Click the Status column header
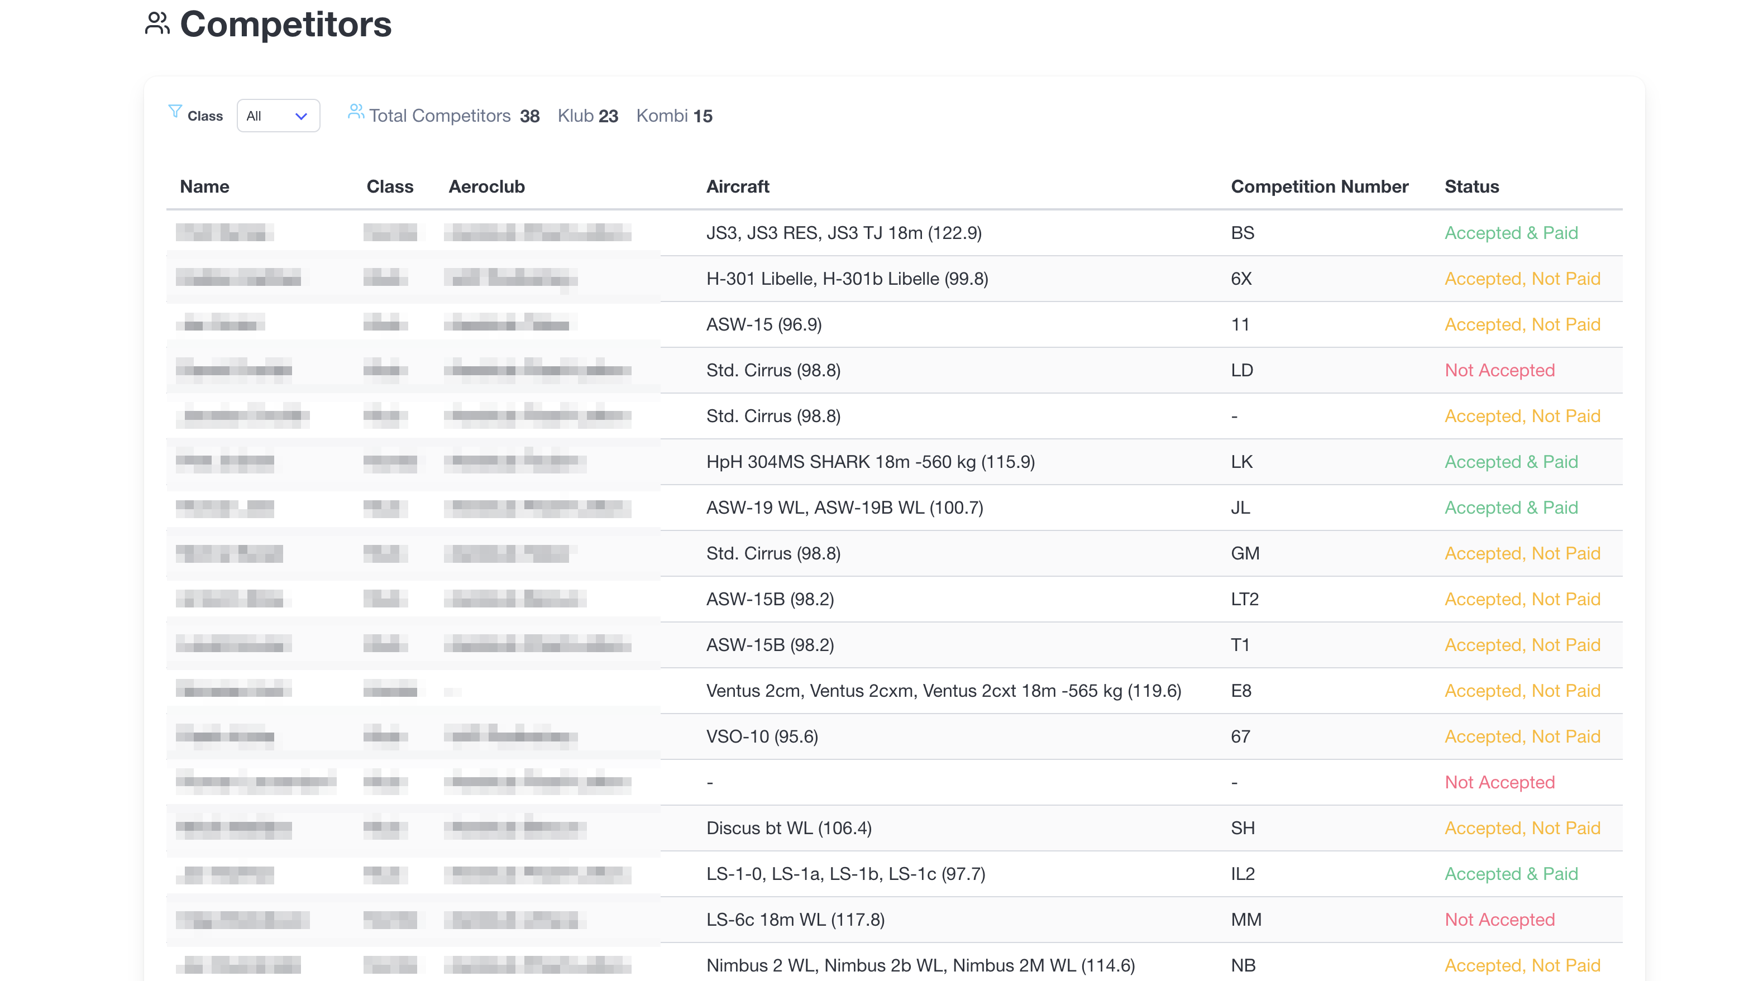The width and height of the screenshot is (1744, 981). pyautogui.click(x=1471, y=186)
